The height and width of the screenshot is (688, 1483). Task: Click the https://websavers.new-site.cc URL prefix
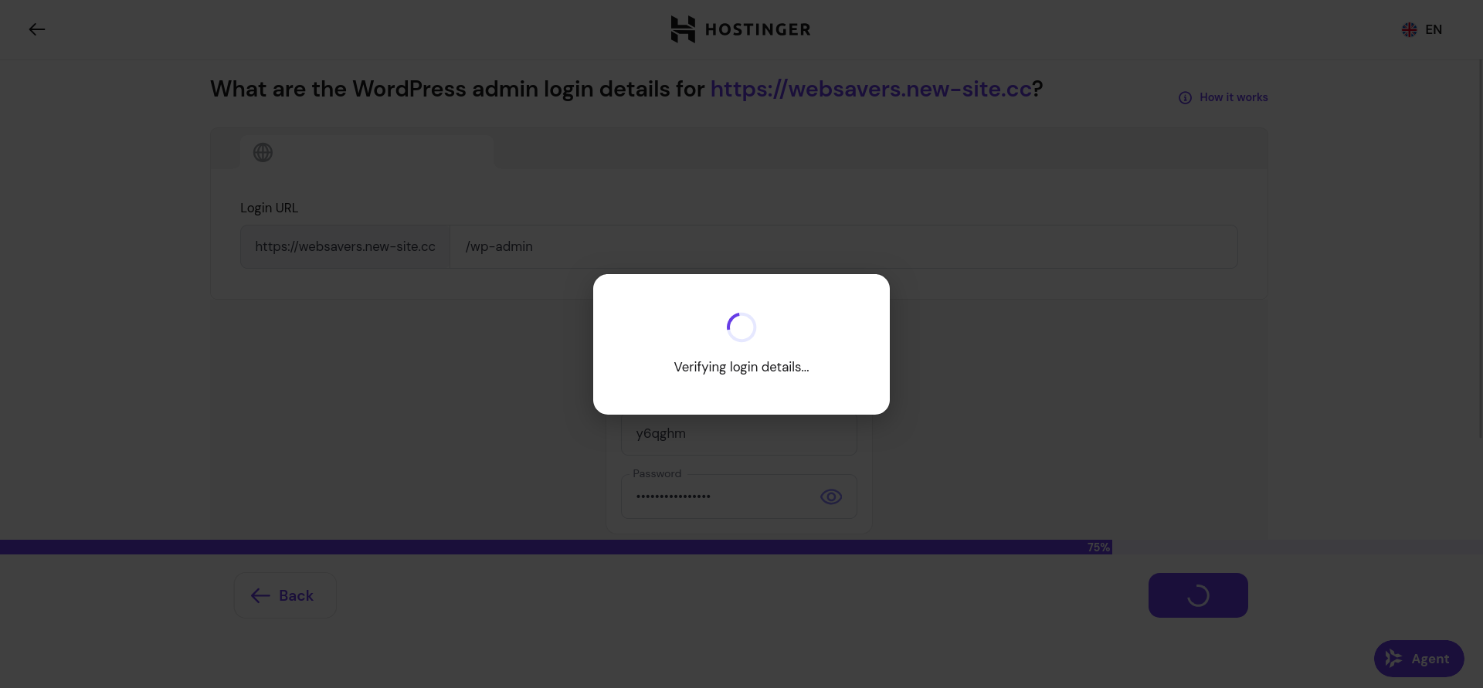point(345,246)
